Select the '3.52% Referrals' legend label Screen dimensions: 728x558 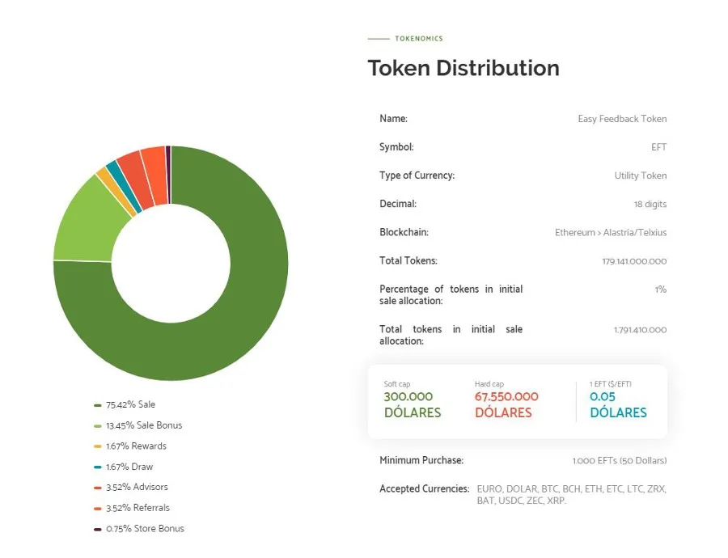tap(138, 508)
